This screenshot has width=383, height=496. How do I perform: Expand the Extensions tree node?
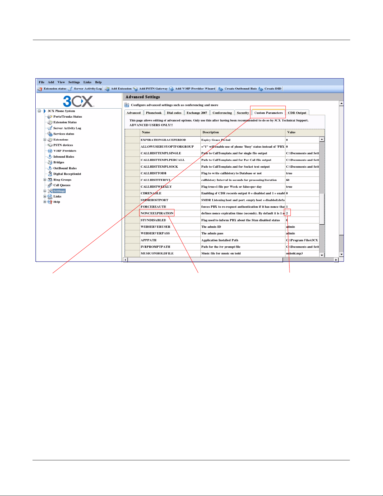45,140
